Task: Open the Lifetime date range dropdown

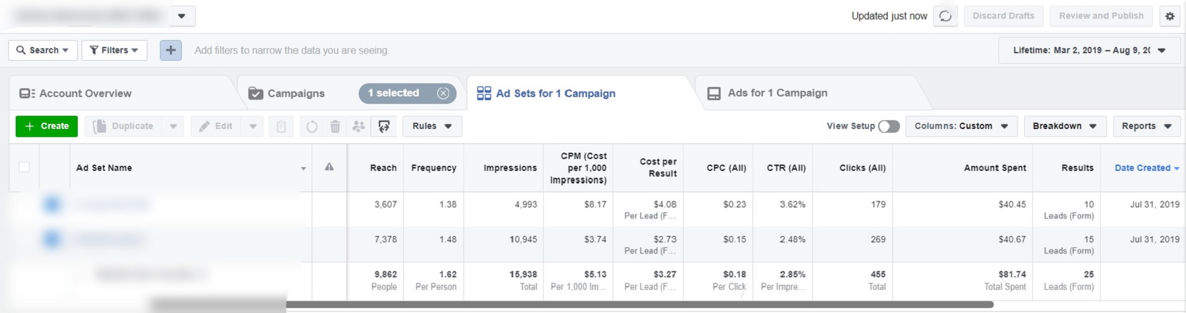Action: 1089,51
